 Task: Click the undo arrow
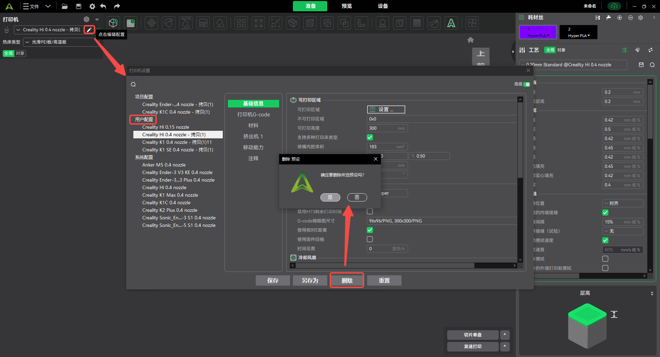pyautogui.click(x=103, y=6)
